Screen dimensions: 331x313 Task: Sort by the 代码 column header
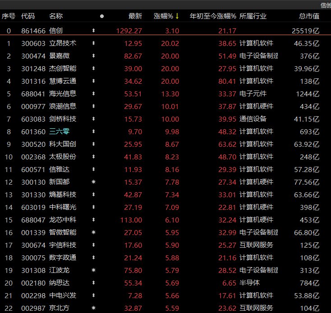pyautogui.click(x=28, y=16)
